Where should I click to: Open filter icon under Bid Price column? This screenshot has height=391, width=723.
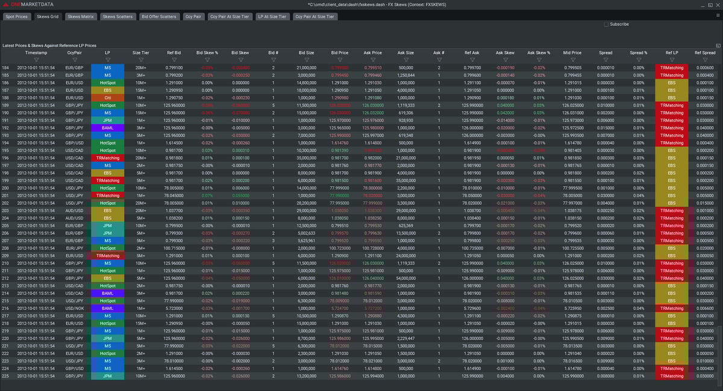(339, 60)
